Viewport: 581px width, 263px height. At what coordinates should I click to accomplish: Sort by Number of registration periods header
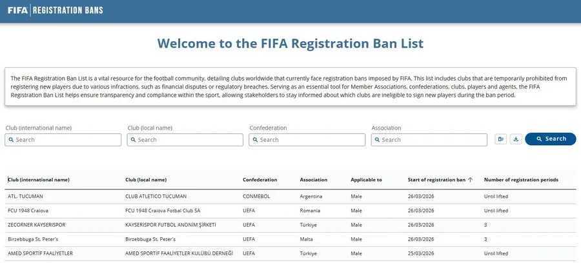pyautogui.click(x=521, y=180)
